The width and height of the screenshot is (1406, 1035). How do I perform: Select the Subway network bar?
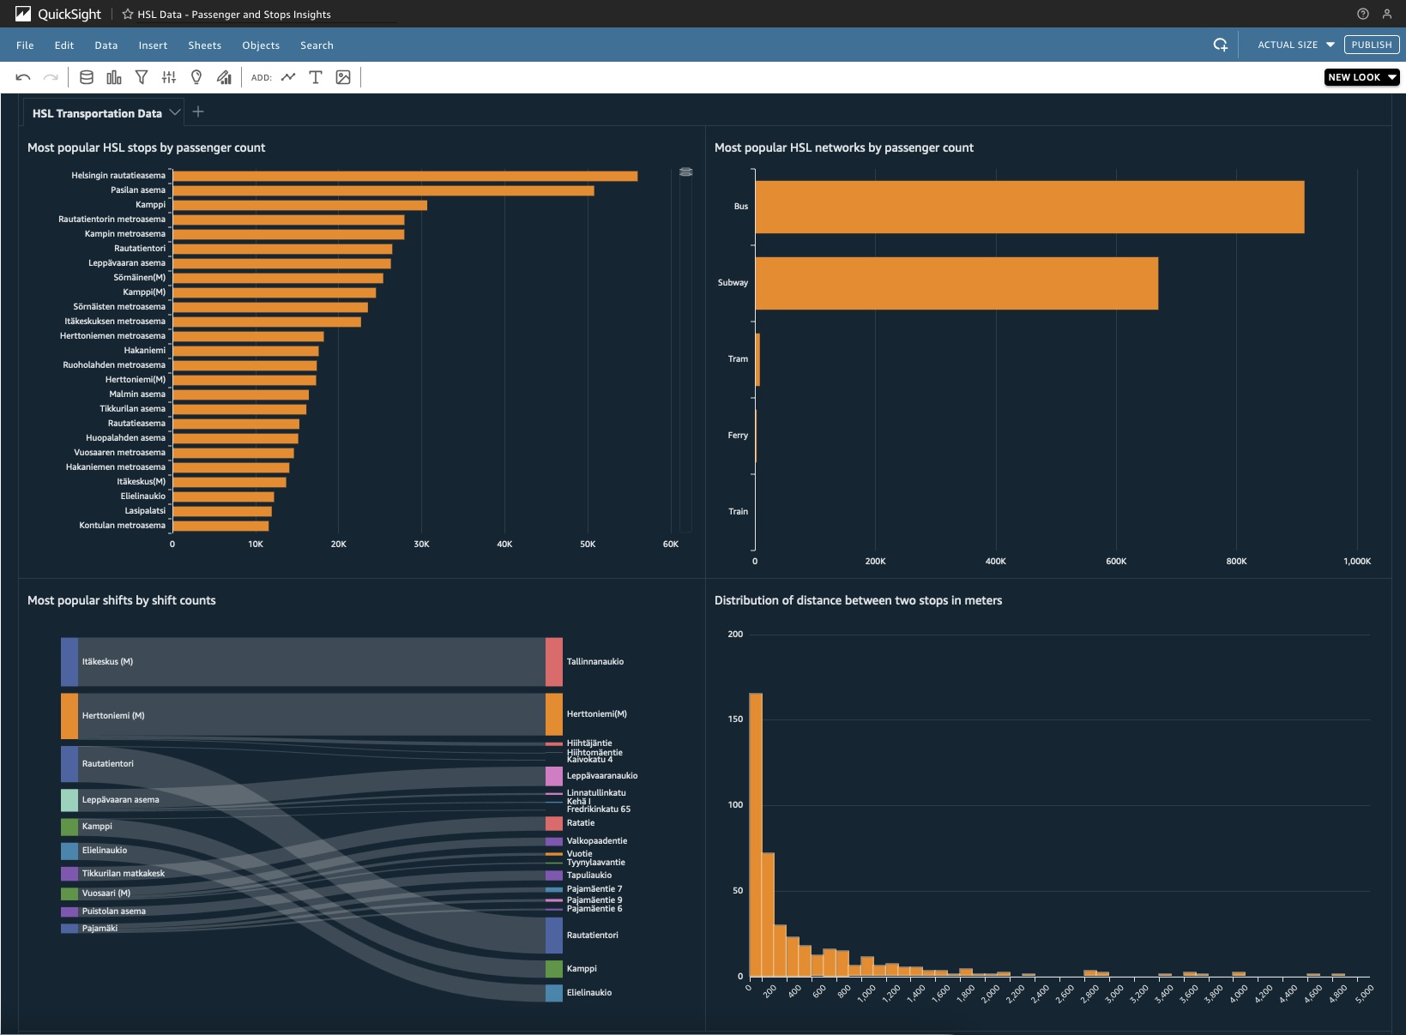[956, 283]
